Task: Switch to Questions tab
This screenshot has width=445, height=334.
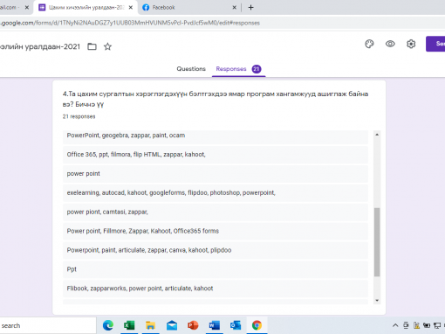Action: point(191,69)
